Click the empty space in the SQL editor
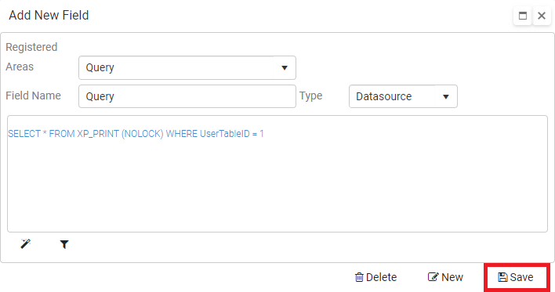 tap(277, 187)
